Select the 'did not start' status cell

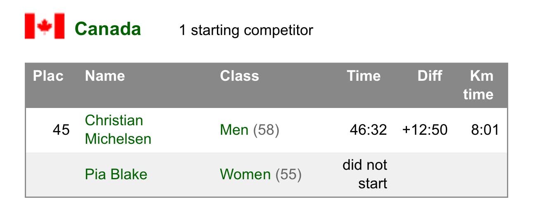365,174
